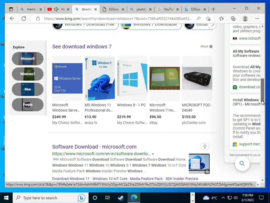Screen dimensions: 270x203
Task: Open the Favorites list icon
Action: pos(221,19)
